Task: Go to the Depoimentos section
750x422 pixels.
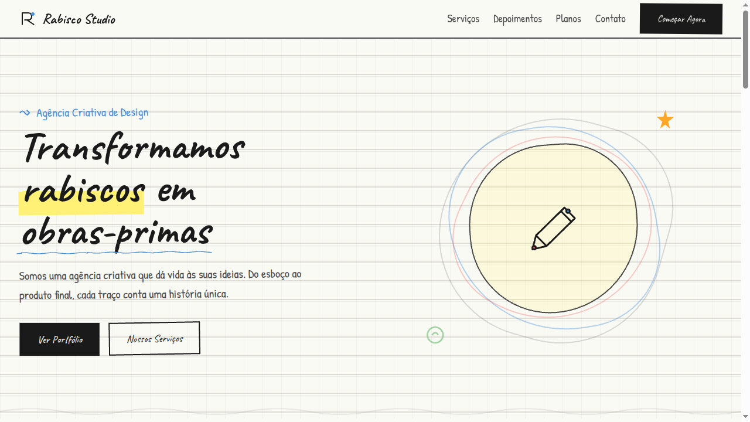Action: [x=517, y=19]
